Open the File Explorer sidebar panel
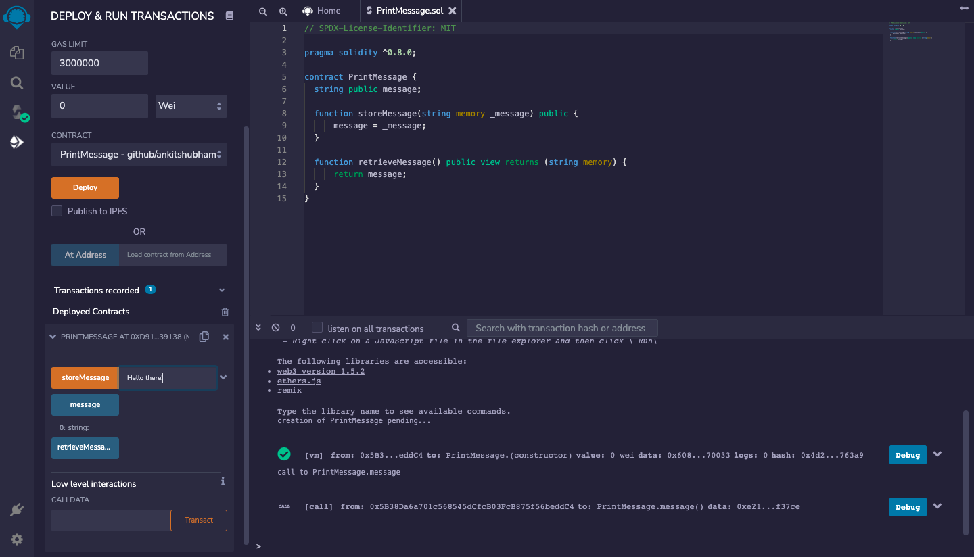The width and height of the screenshot is (974, 557). click(x=16, y=52)
